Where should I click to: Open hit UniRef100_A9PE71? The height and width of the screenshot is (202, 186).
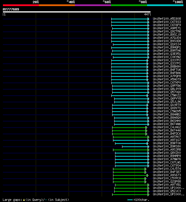coord(167,28)
